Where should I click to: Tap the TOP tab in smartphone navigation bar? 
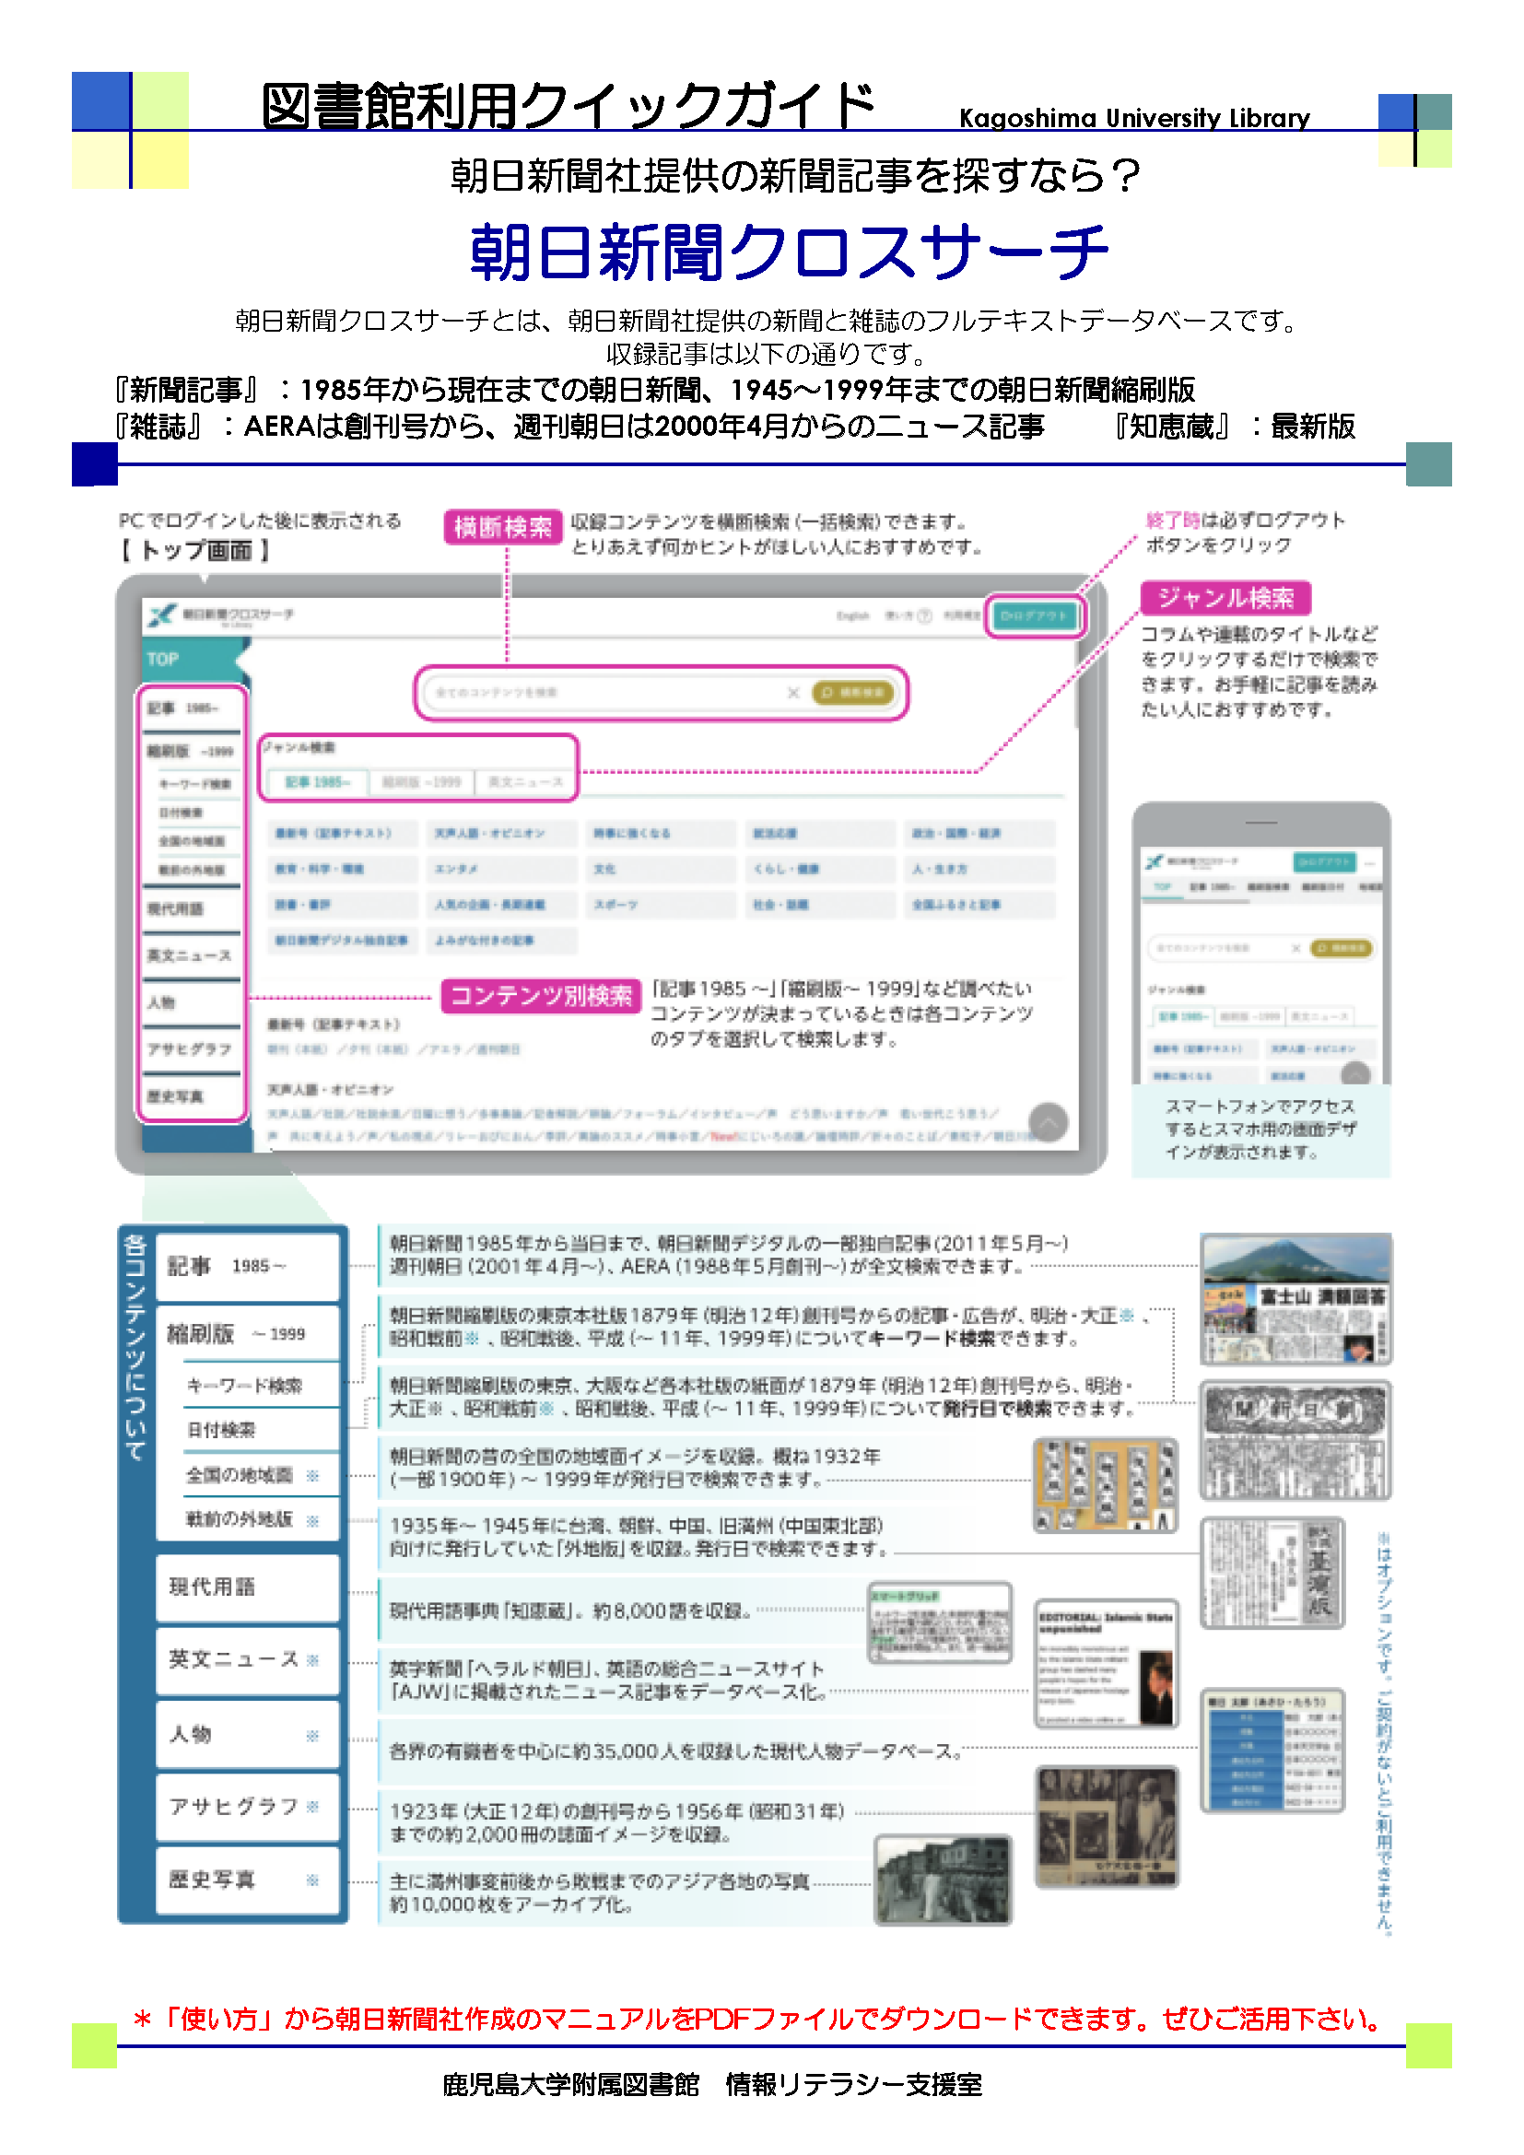pyautogui.click(x=1163, y=887)
